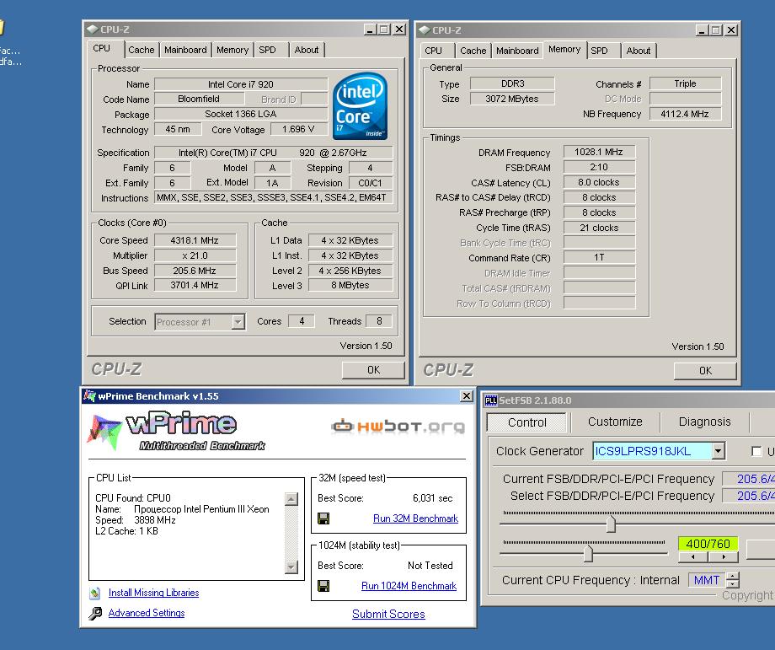Click the Select FSB frequency 205.6 field

click(x=748, y=496)
